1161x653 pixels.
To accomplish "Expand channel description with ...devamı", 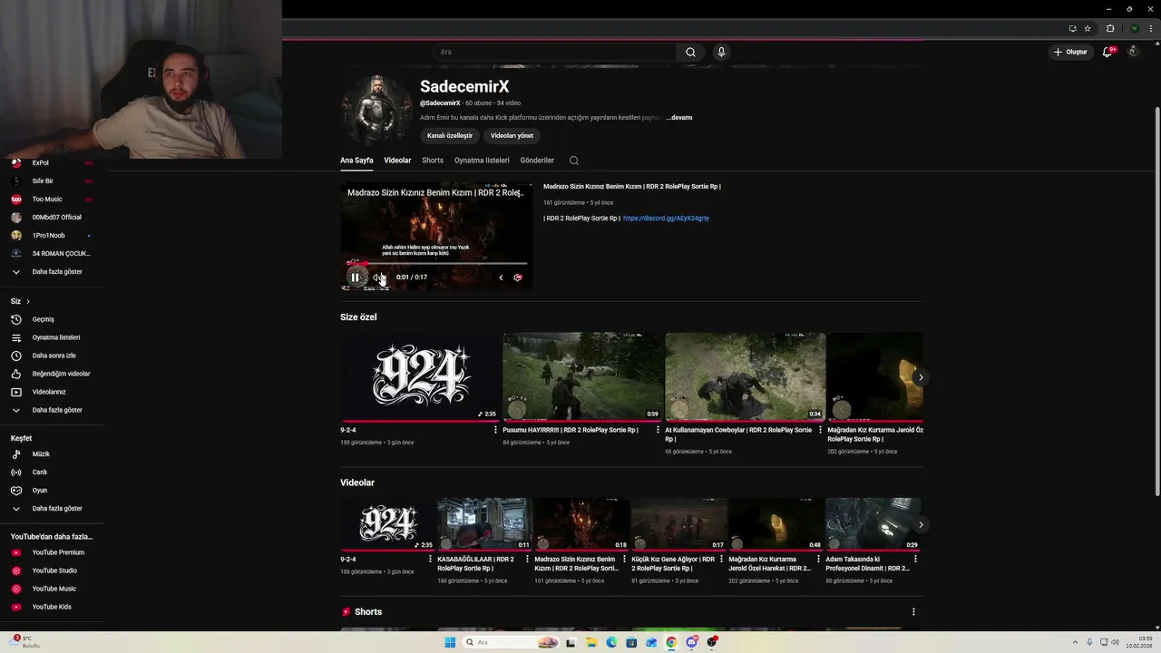I will (x=679, y=118).
